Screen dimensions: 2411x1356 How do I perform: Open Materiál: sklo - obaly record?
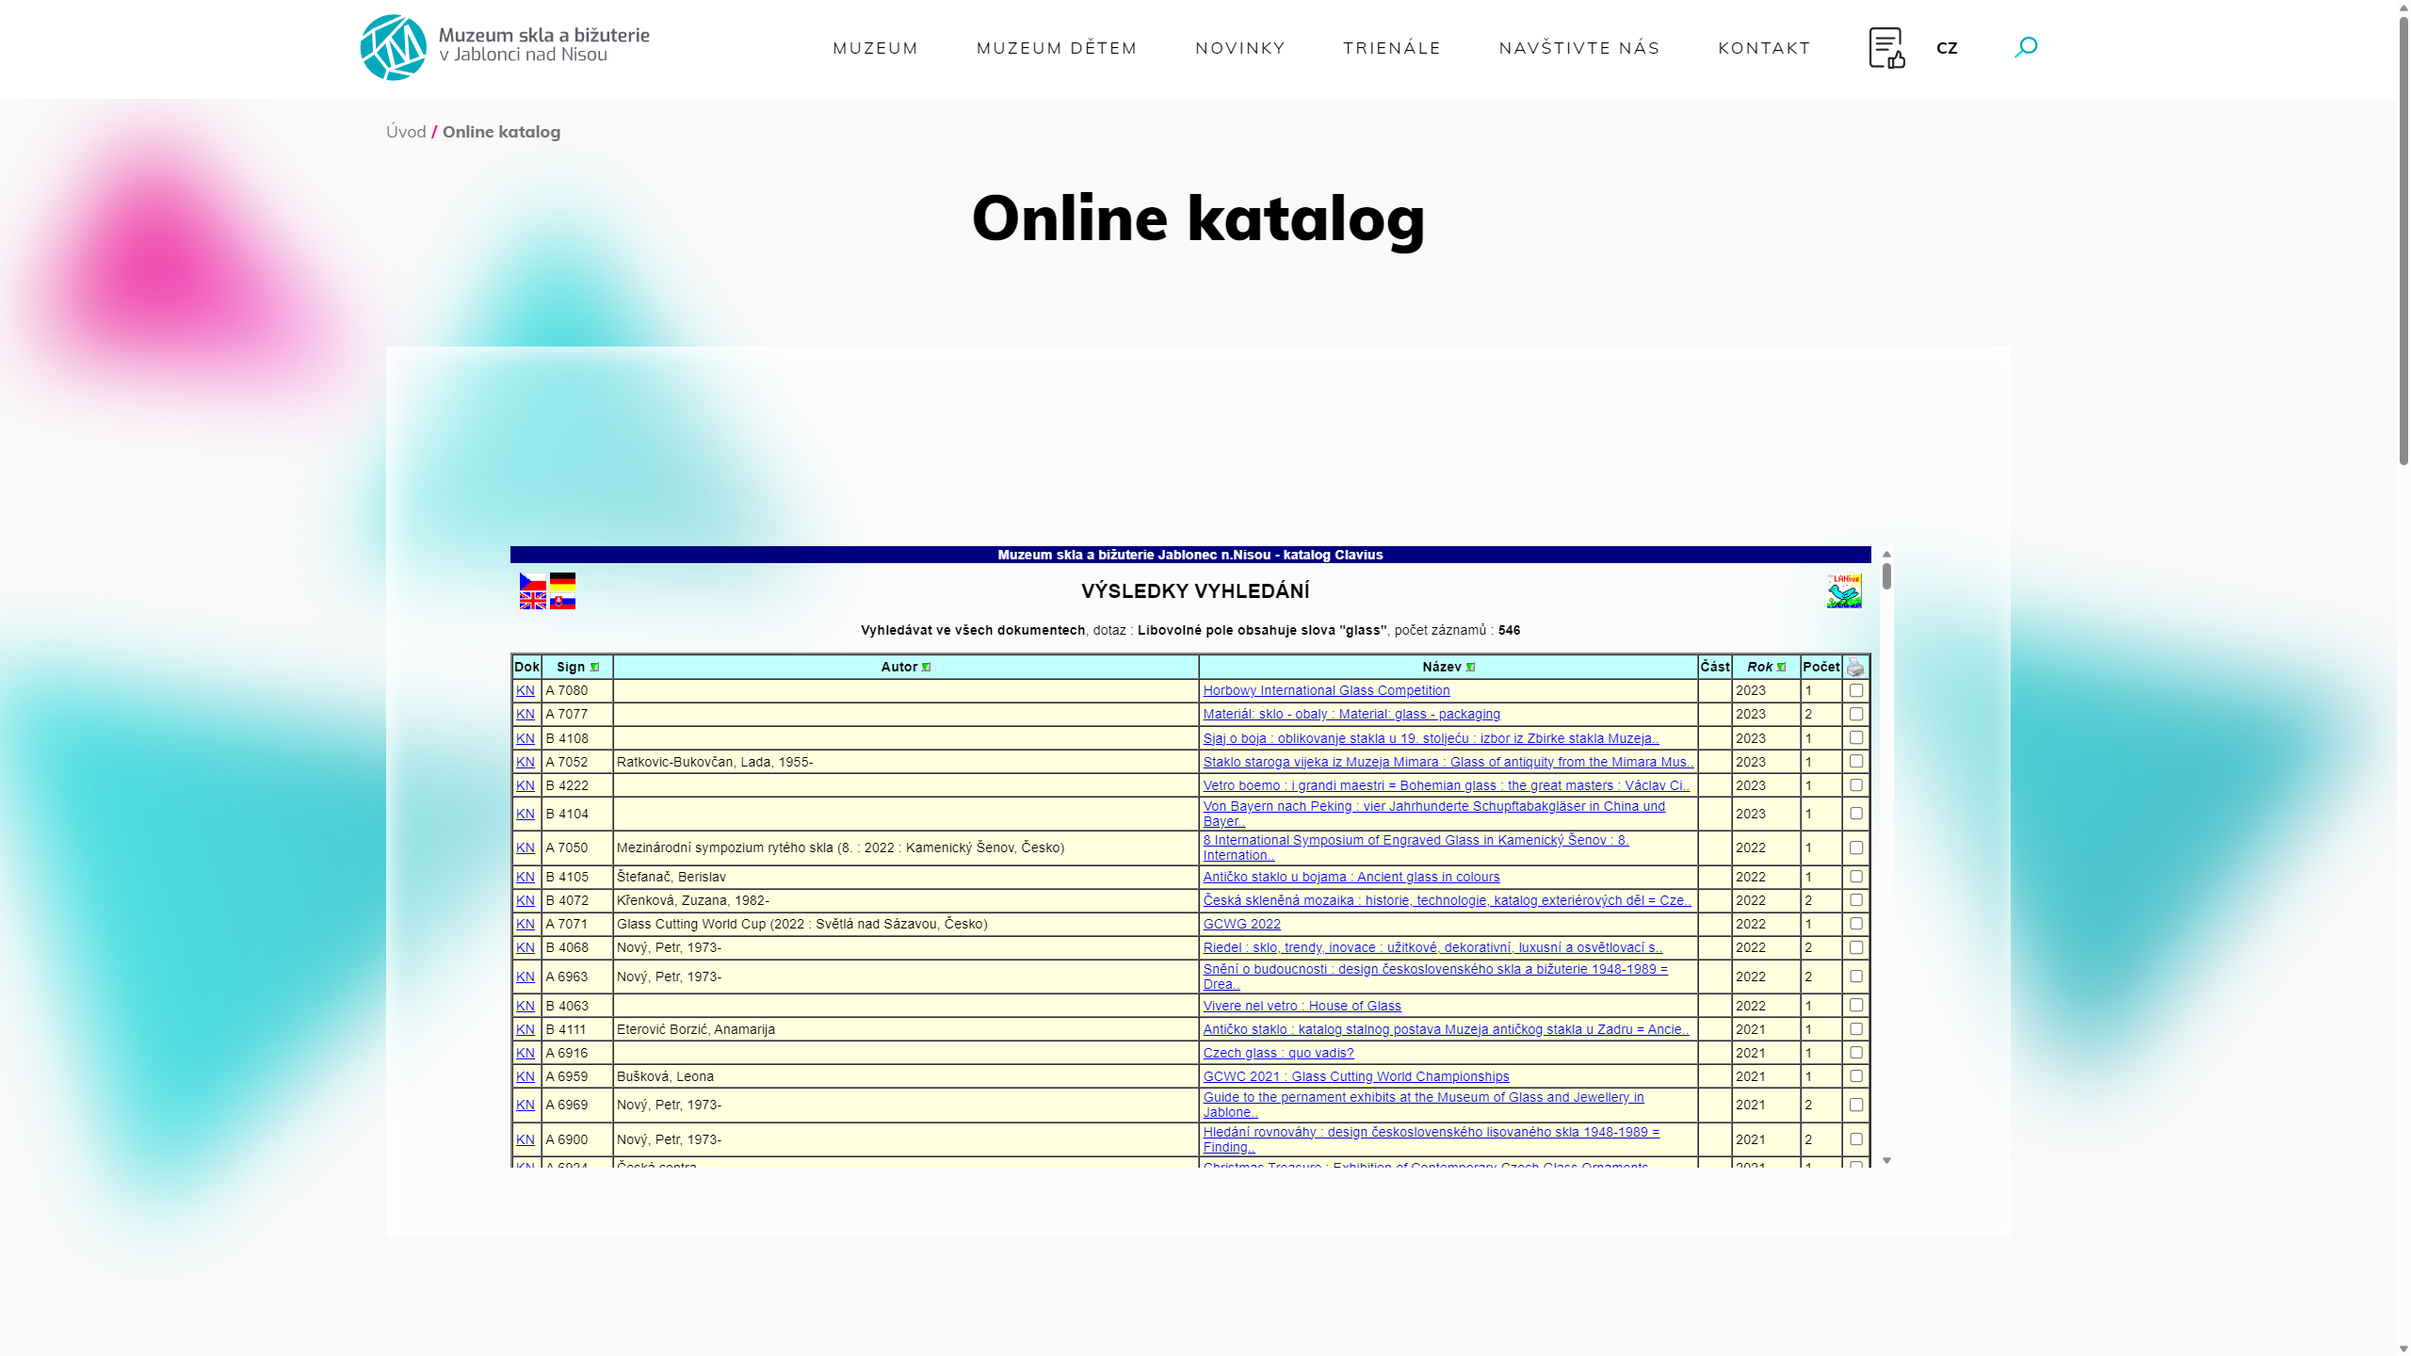(x=1351, y=714)
